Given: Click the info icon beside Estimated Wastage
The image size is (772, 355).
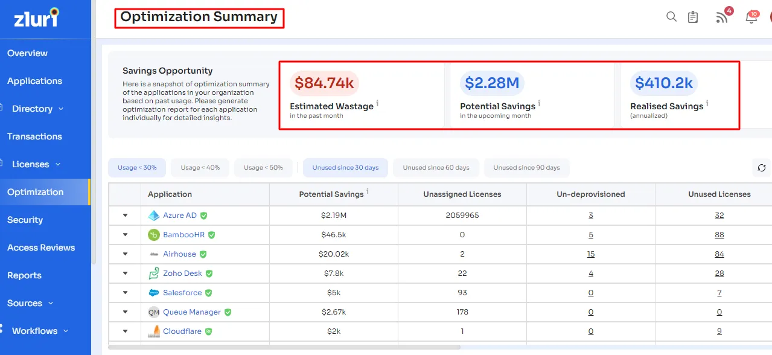Looking at the screenshot, I should click(x=378, y=103).
